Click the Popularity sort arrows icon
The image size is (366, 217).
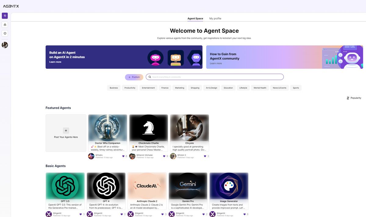click(x=348, y=98)
